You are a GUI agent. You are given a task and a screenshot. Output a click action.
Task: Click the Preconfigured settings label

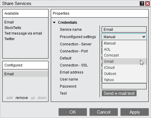click(78, 37)
